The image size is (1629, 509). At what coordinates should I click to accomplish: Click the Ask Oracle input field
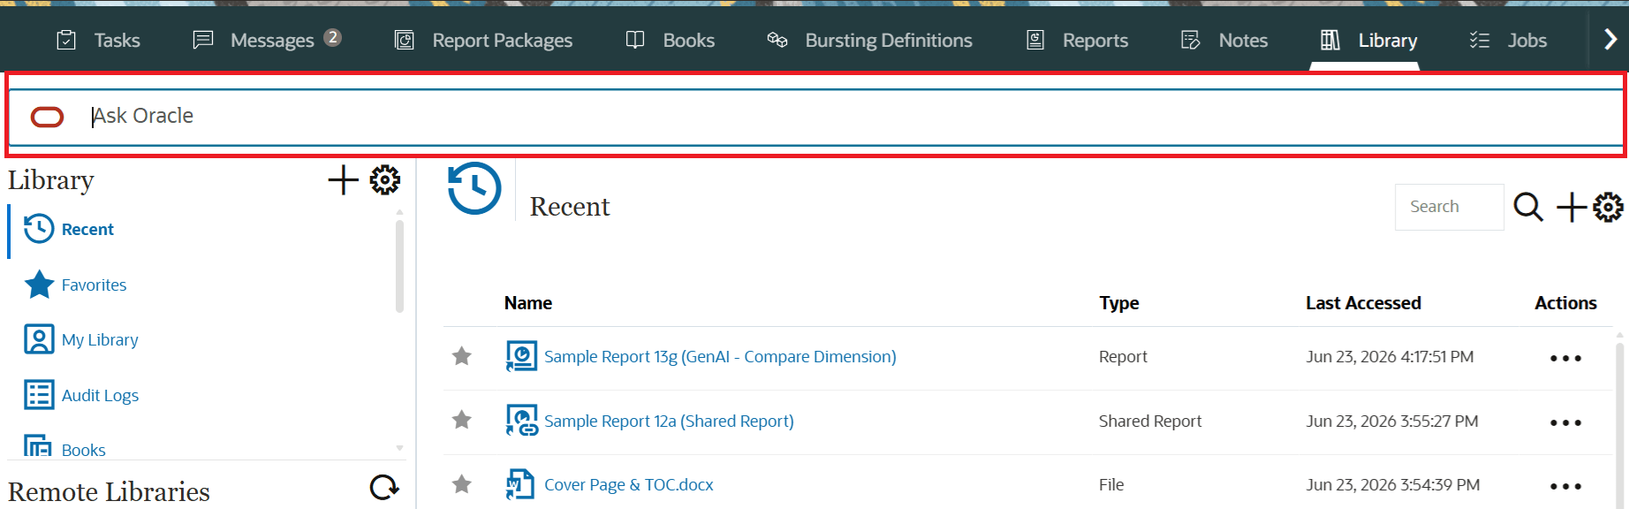pyautogui.click(x=814, y=117)
